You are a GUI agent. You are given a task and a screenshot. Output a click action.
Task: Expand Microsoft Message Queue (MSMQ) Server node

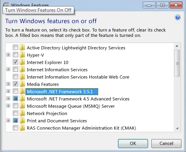tap(8, 106)
